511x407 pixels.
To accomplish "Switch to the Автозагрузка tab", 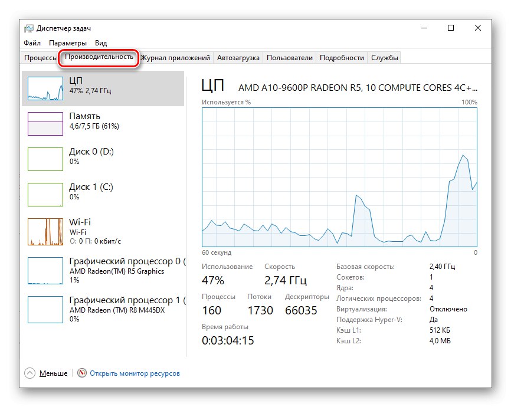I will click(x=238, y=58).
